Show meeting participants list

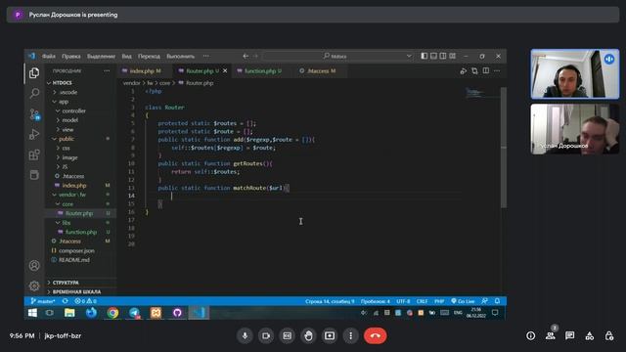[551, 336]
